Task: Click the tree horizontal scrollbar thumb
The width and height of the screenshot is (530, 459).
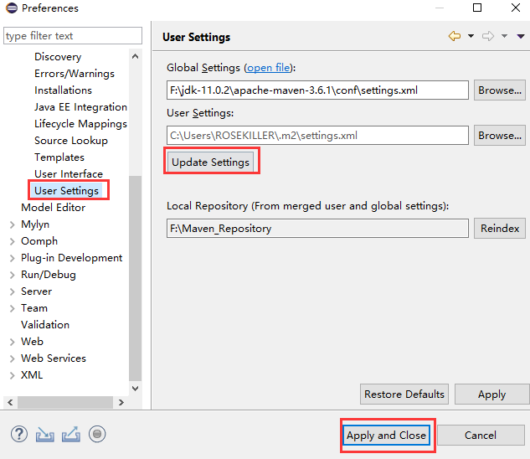Action: point(65,402)
